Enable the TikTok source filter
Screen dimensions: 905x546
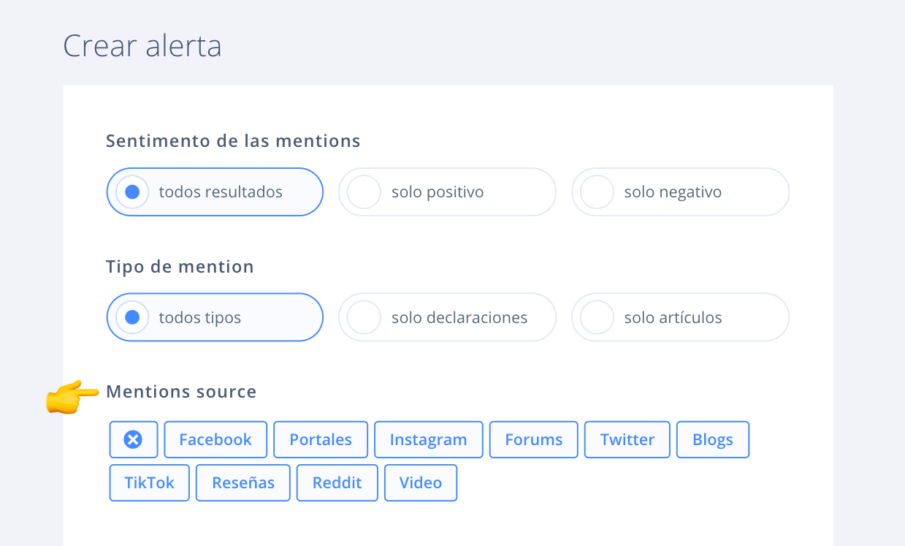click(150, 482)
